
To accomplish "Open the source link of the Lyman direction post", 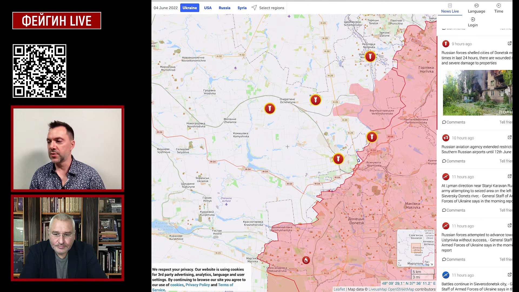I will click(x=510, y=176).
